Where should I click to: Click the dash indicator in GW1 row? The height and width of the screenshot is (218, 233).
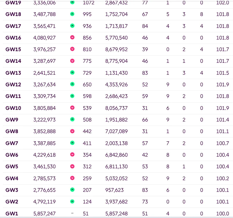[72, 213]
